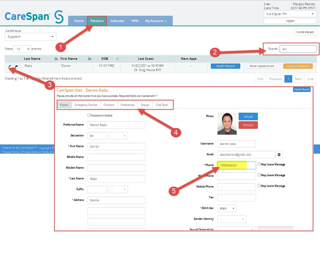Jump to the First page
This screenshot has width=320, height=256.
(x=260, y=79)
